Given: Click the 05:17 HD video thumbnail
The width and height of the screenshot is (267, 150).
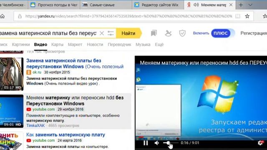Looking at the screenshot, I should click(x=12, y=74).
